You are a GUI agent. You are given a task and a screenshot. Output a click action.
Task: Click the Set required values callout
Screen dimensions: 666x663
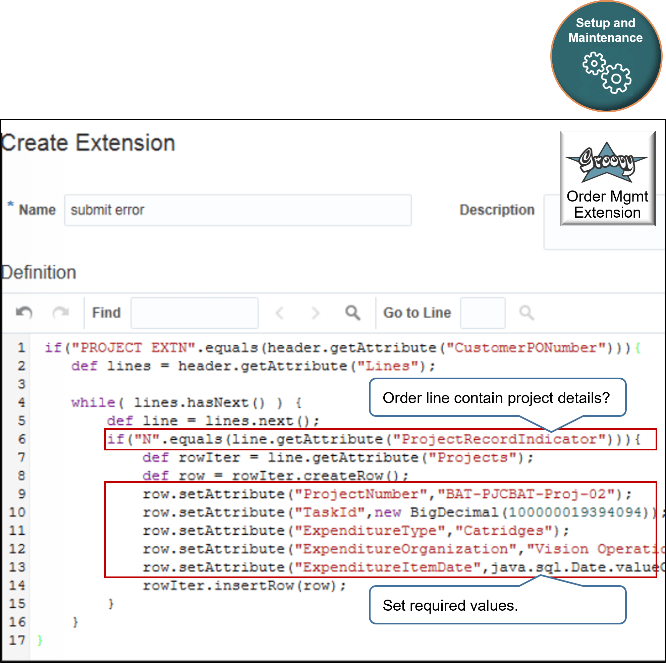click(x=497, y=605)
